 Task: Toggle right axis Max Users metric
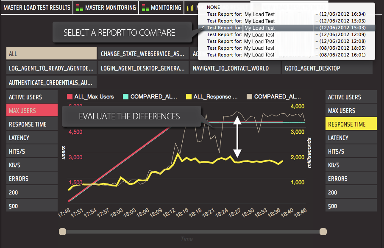(351, 110)
